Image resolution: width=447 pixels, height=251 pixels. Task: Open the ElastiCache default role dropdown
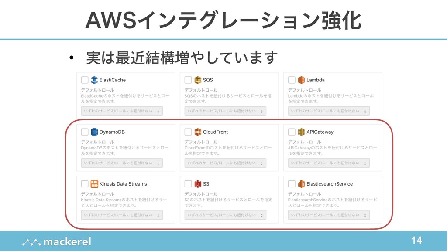click(x=122, y=111)
